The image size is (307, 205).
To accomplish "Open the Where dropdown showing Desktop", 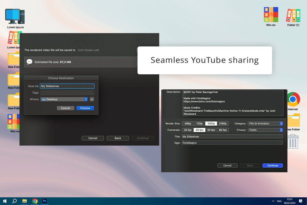I will tap(64, 99).
